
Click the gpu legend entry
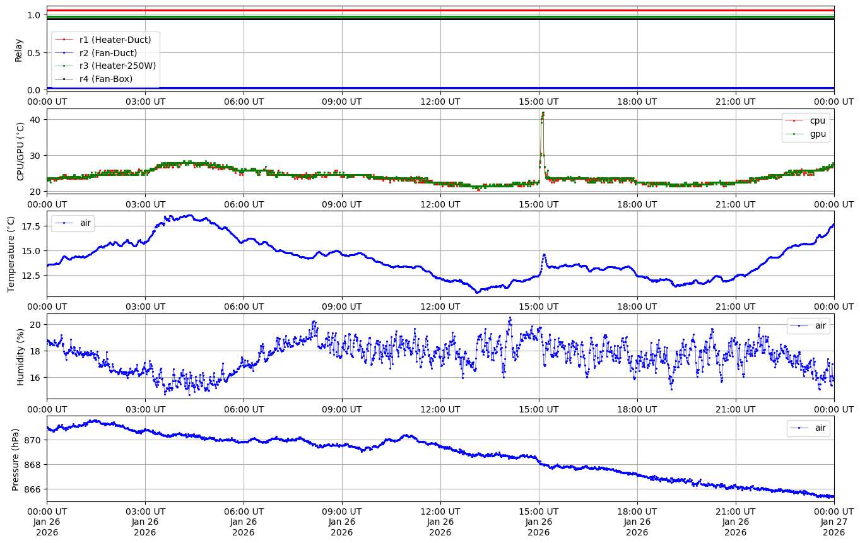tap(817, 133)
